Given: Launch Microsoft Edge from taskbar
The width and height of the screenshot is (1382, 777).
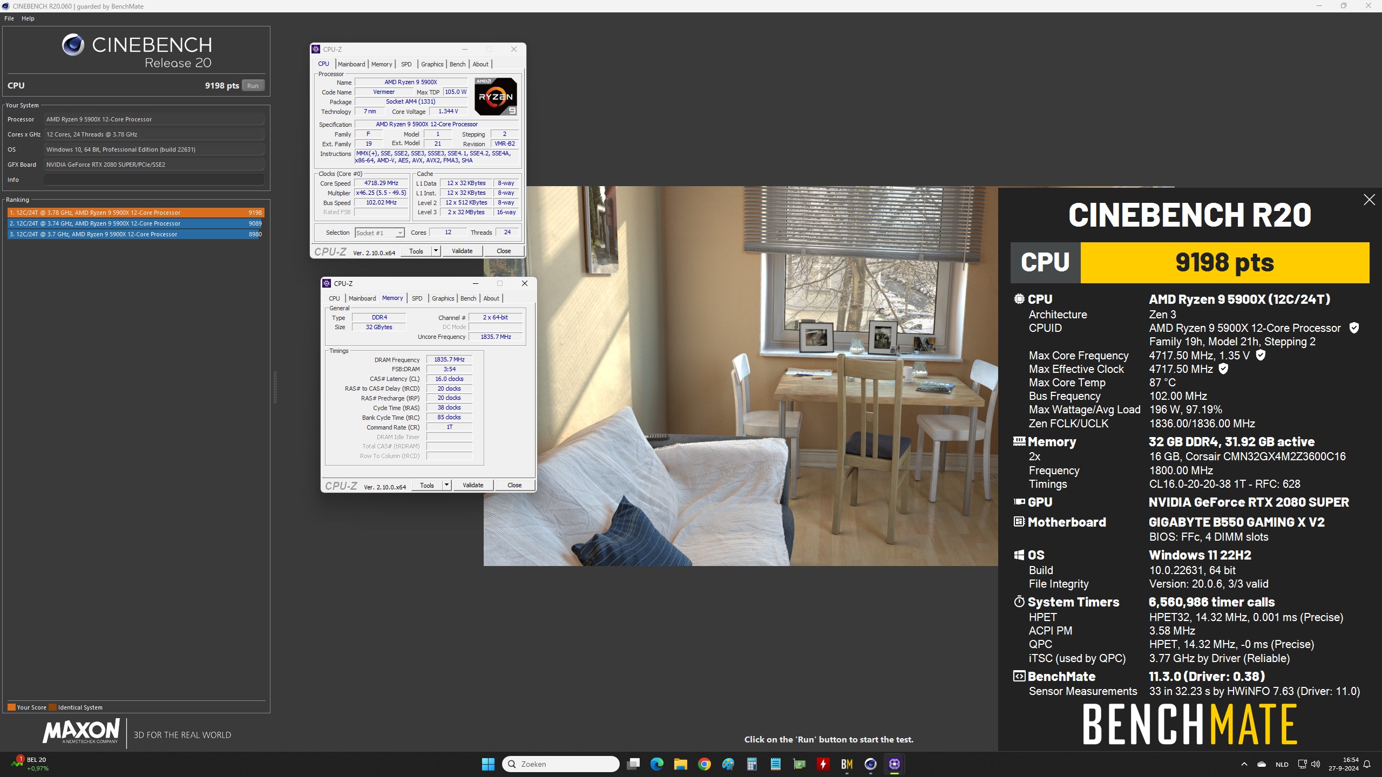Looking at the screenshot, I should click(657, 764).
